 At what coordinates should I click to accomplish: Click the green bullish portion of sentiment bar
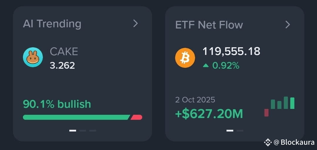pos(76,117)
